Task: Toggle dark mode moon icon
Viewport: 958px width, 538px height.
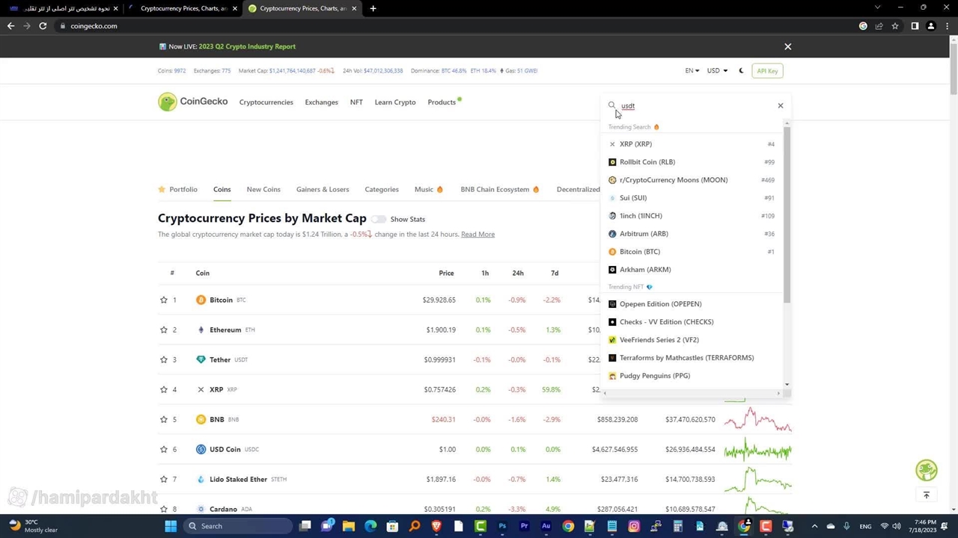Action: point(741,71)
